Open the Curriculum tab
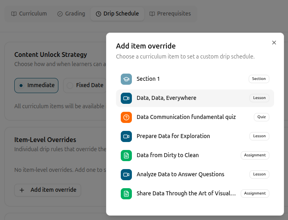 (x=29, y=14)
